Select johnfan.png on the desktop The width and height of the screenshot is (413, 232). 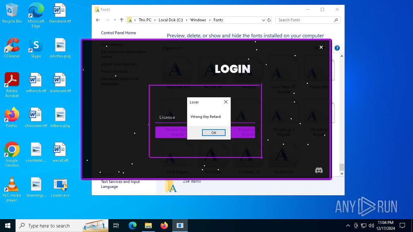pos(60,48)
